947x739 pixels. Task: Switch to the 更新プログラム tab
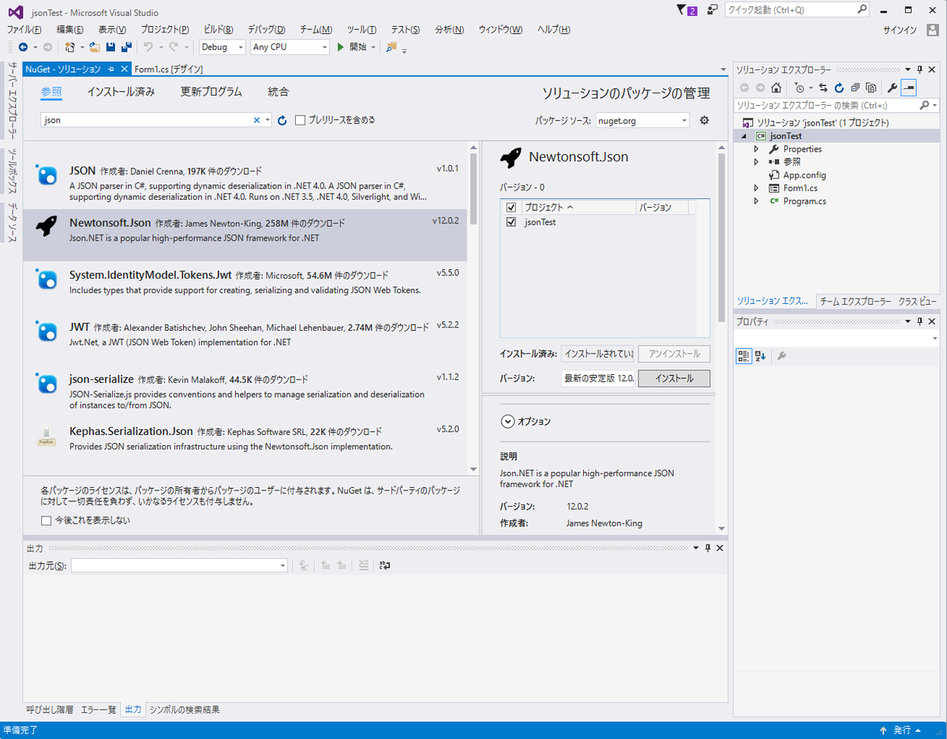211,92
